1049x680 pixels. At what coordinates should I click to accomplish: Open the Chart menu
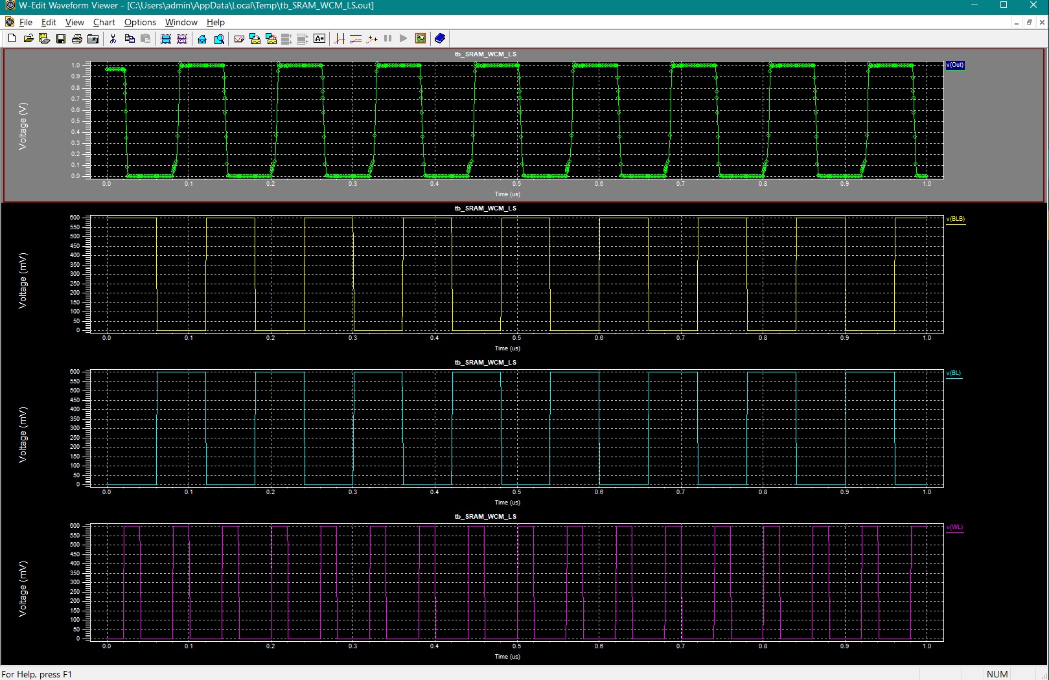point(104,22)
